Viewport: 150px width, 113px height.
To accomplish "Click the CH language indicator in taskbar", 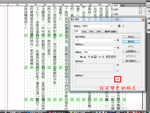I will (x=93, y=112).
